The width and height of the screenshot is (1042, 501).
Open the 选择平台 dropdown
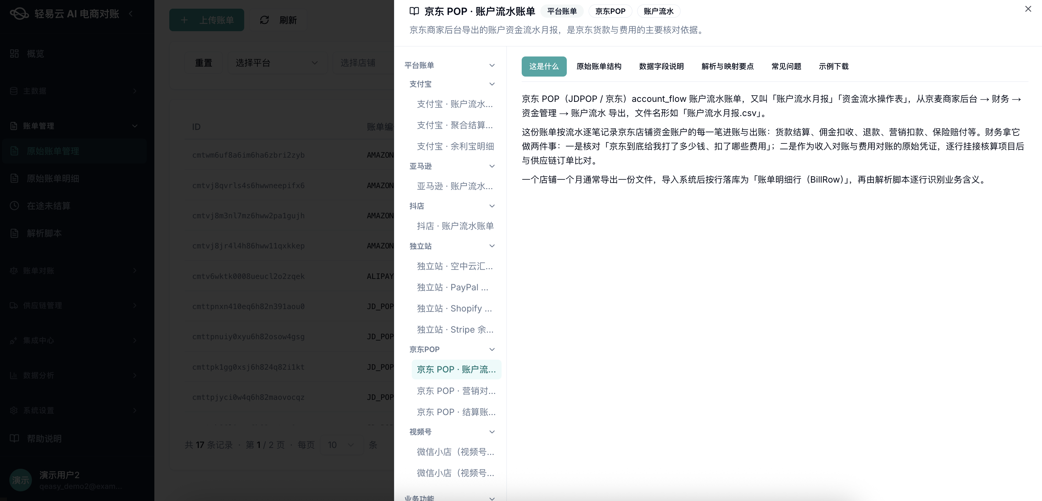[277, 63]
